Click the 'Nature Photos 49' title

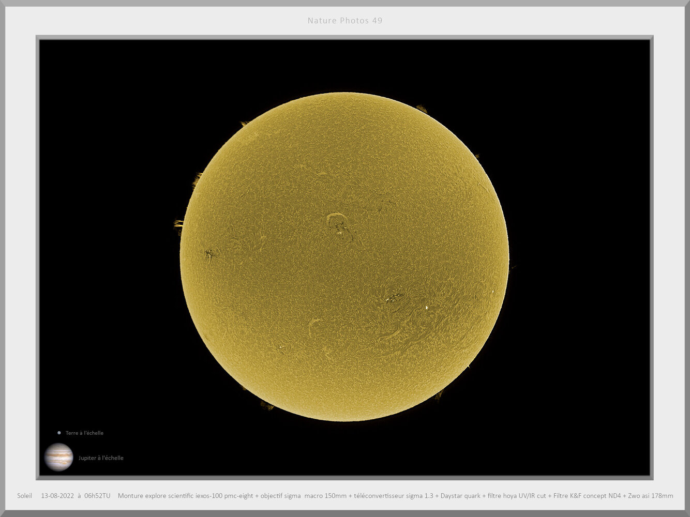(x=344, y=21)
